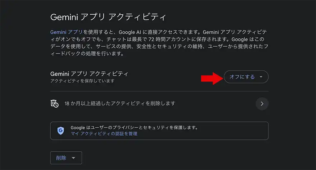Screen dimensions: 316x170
Task: Click the page heading Gemini アプリ アクティビティ
Action: (x=108, y=17)
